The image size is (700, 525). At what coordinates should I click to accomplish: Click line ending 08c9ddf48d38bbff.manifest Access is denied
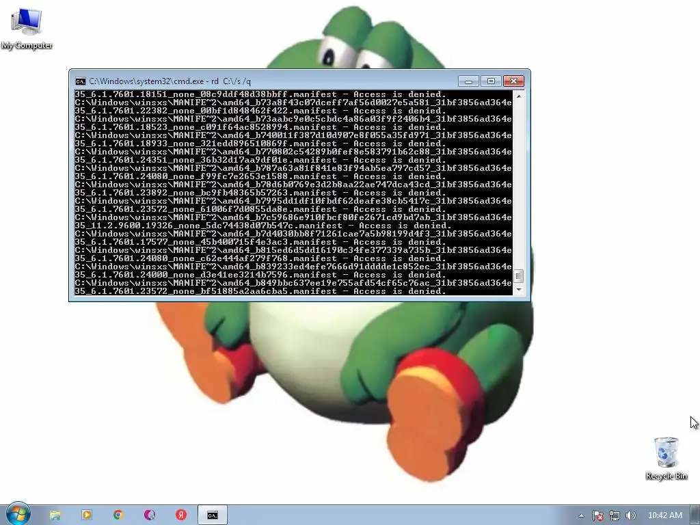coord(260,94)
